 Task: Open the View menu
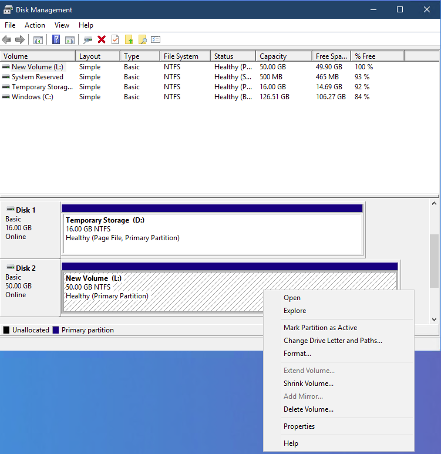click(x=62, y=25)
